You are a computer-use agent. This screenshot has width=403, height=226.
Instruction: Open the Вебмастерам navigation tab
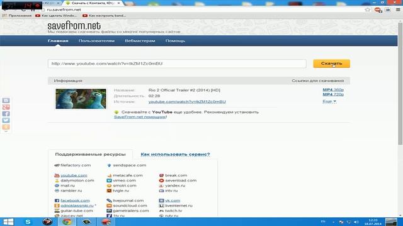[x=140, y=41]
